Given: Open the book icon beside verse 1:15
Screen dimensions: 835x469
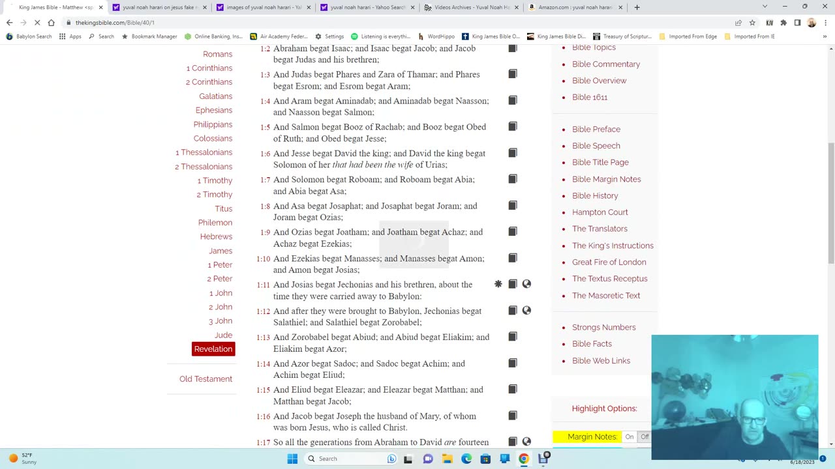Looking at the screenshot, I should tap(513, 390).
